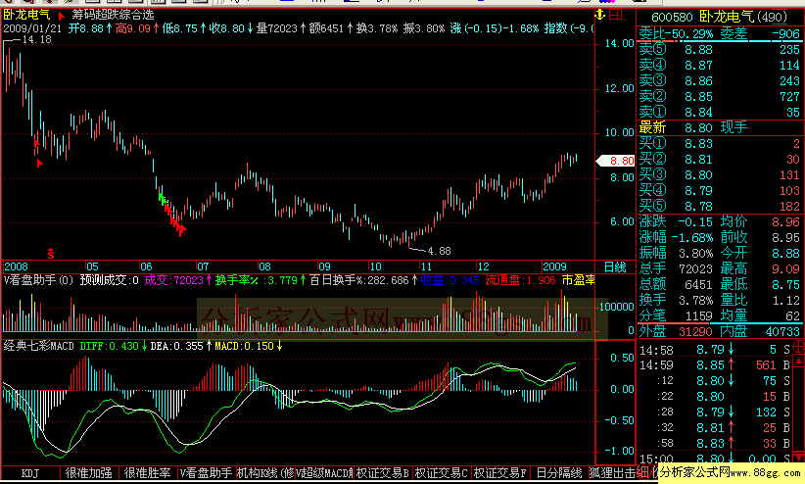This screenshot has height=484, width=805.
Task: Click the 买⑤ 8.78 order row
Action: click(719, 206)
